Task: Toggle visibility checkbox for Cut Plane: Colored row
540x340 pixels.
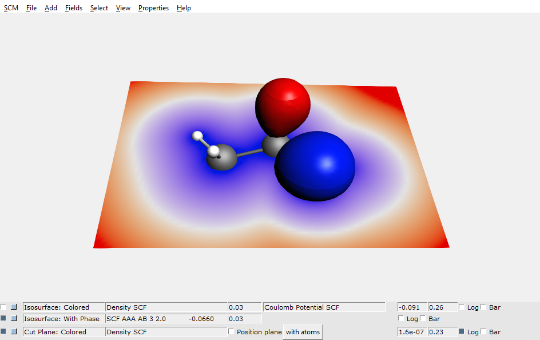Action: coord(3,331)
